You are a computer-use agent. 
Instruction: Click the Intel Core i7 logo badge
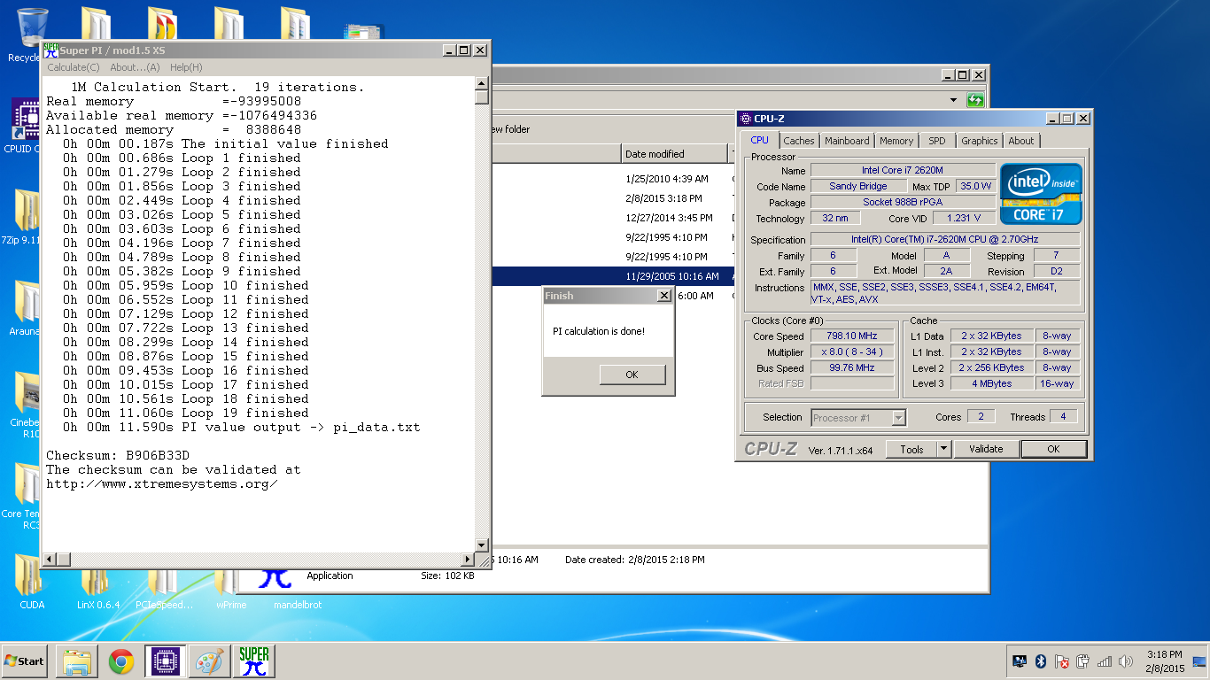1041,193
